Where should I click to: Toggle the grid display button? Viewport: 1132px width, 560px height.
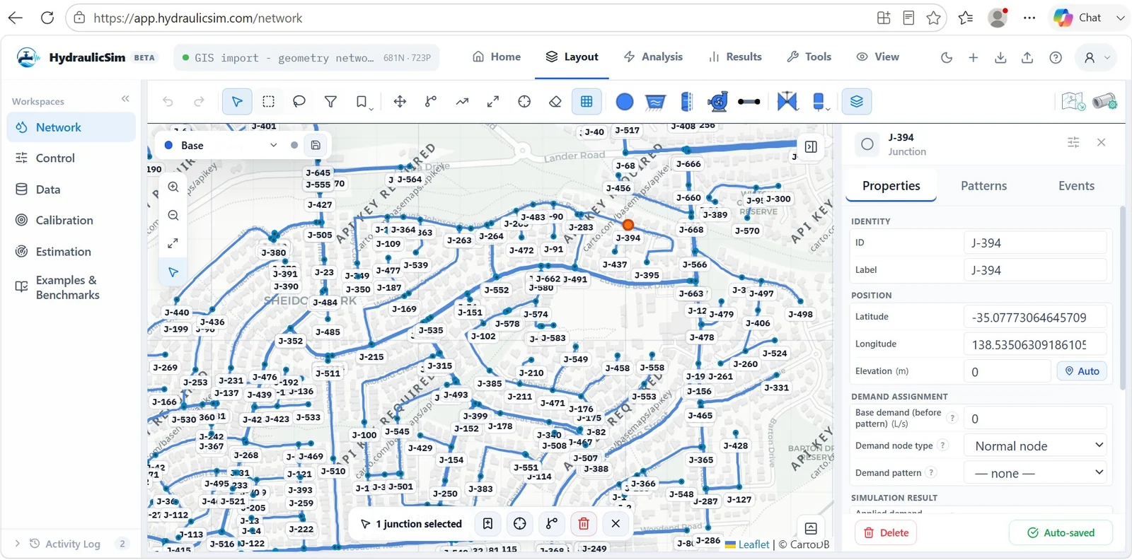pos(587,102)
